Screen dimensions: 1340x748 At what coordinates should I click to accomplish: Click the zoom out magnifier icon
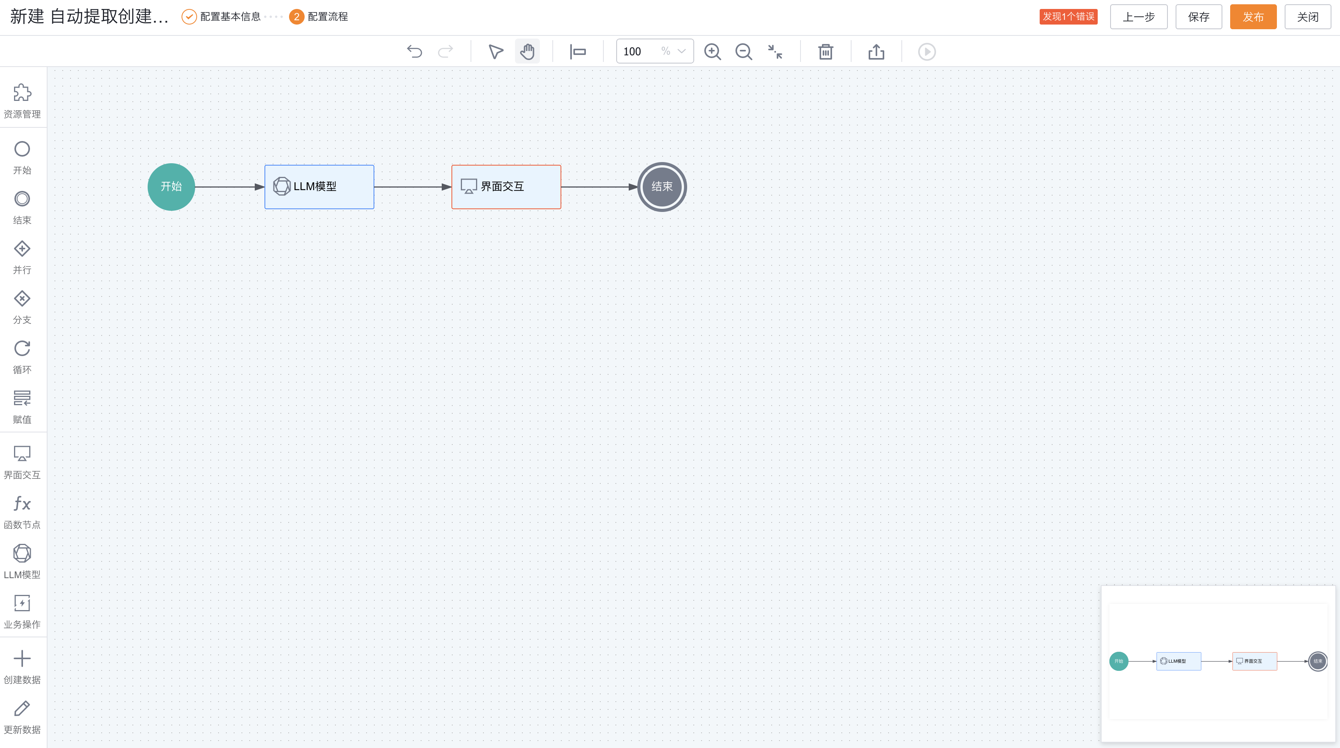(x=743, y=51)
